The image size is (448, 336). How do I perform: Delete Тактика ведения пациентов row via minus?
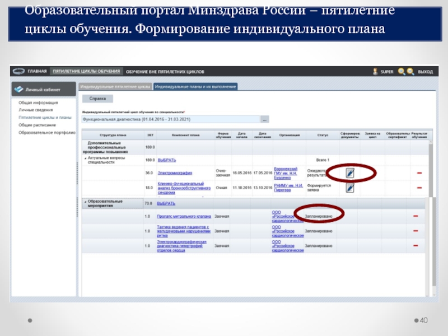point(416,231)
